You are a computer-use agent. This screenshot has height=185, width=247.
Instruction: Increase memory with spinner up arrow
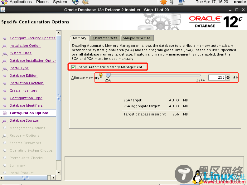(228, 76)
